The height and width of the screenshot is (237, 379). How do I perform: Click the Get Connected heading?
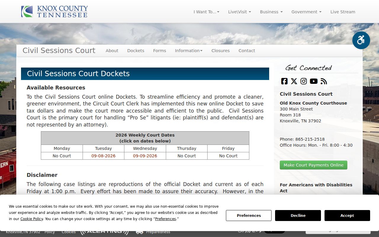[309, 68]
